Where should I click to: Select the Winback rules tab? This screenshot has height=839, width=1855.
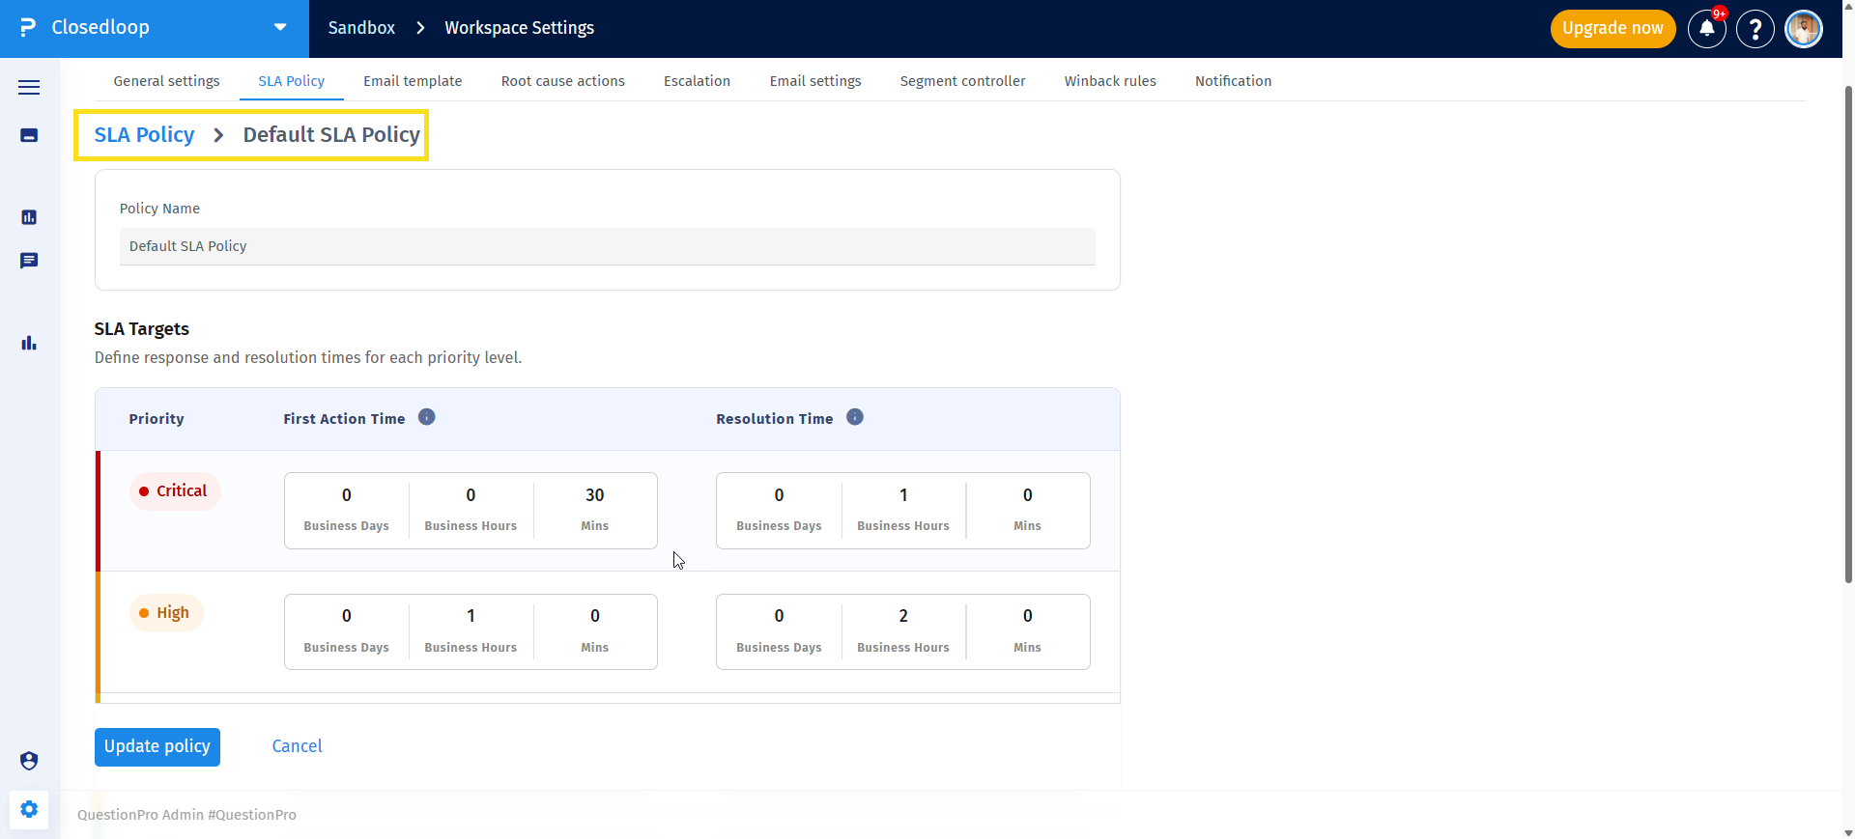(1110, 81)
